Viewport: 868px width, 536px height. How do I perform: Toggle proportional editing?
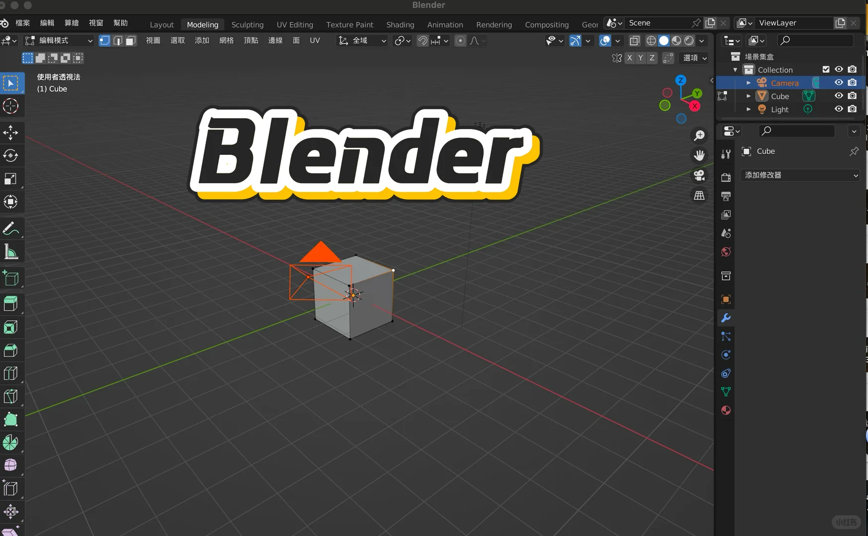coord(460,41)
